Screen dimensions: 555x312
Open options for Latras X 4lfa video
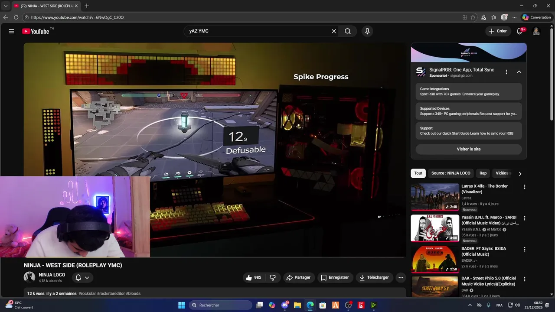(525, 187)
